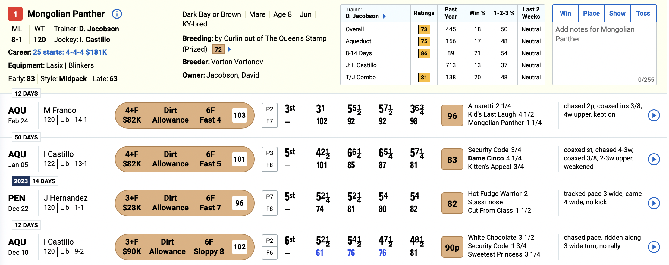Click the T/J Combo rating 81
The image size is (669, 265).
pos(424,78)
